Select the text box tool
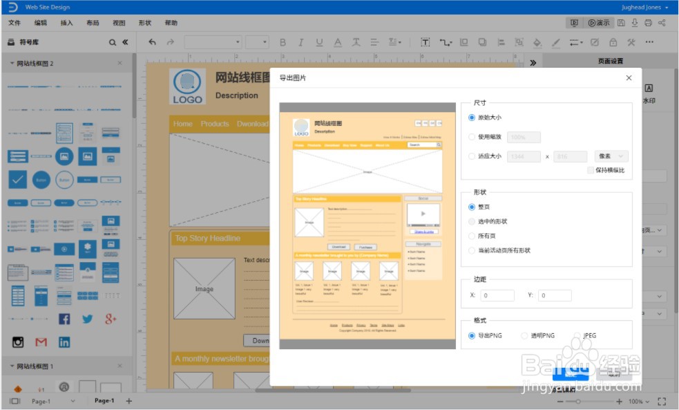This screenshot has width=679, height=410. (425, 42)
